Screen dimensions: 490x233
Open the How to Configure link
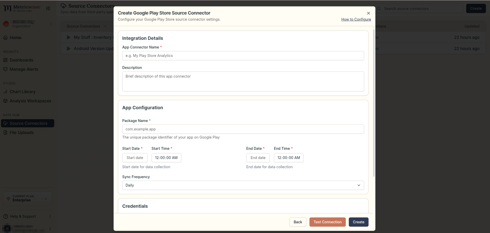click(356, 19)
